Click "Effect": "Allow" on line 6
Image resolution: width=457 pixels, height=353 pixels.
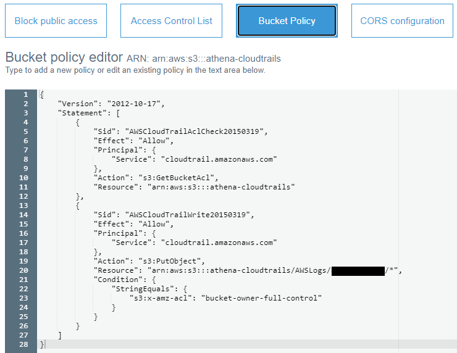click(133, 141)
